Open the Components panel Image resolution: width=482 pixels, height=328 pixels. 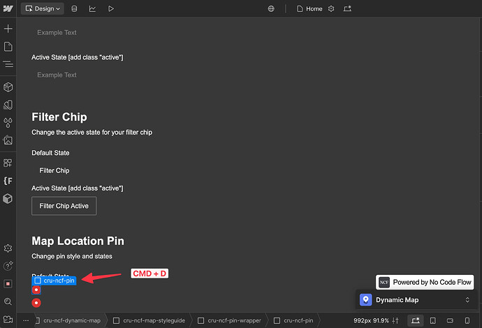(8, 87)
